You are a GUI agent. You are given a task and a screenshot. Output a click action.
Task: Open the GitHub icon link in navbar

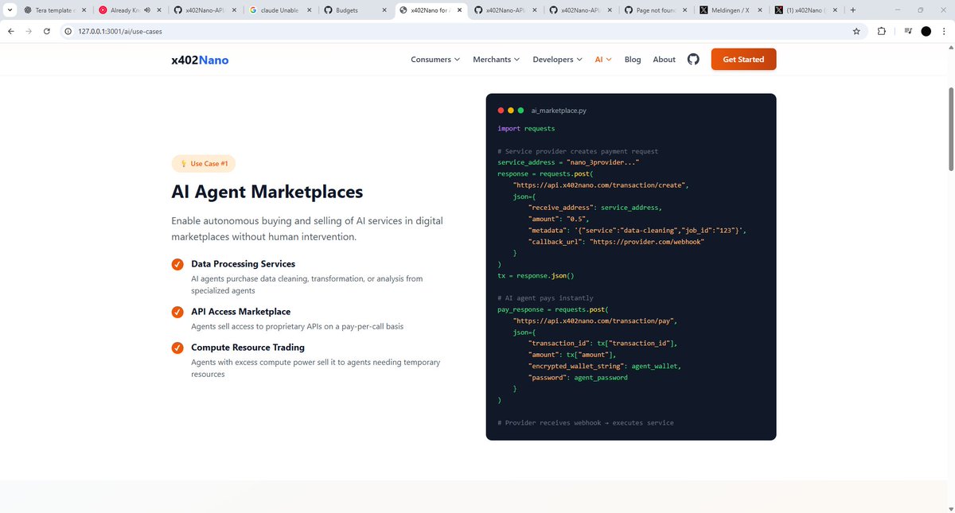(x=693, y=60)
